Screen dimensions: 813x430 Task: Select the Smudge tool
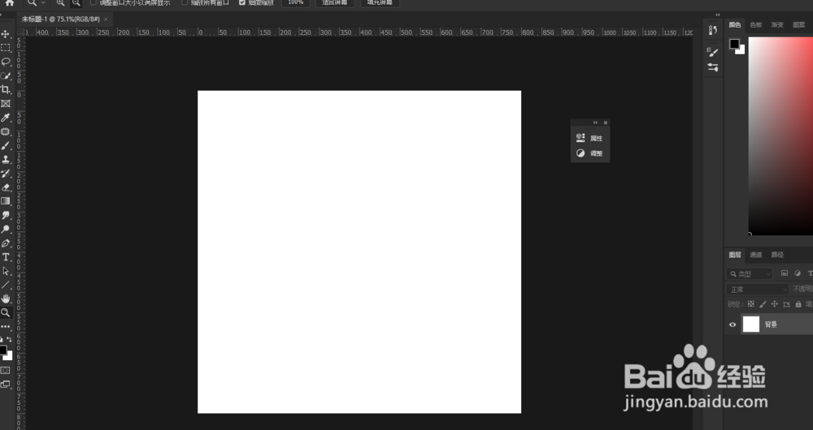(6, 215)
